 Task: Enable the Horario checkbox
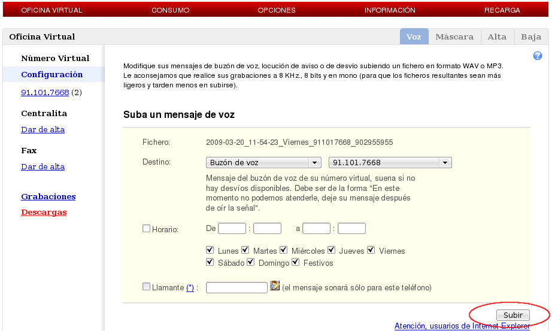146,228
